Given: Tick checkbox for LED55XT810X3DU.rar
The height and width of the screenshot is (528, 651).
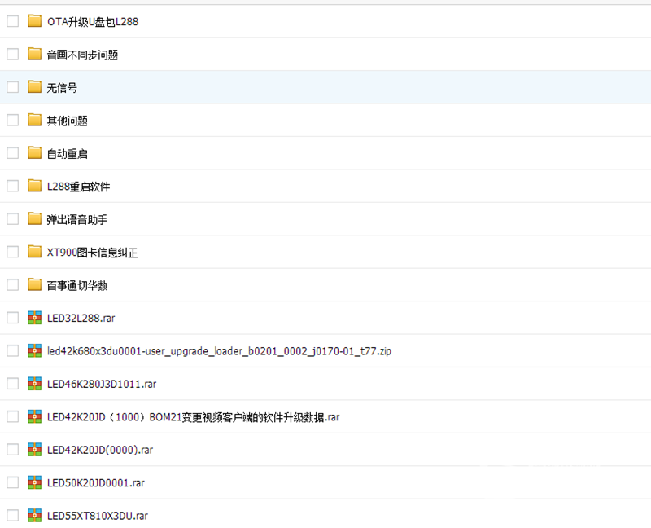Looking at the screenshot, I should [13, 516].
